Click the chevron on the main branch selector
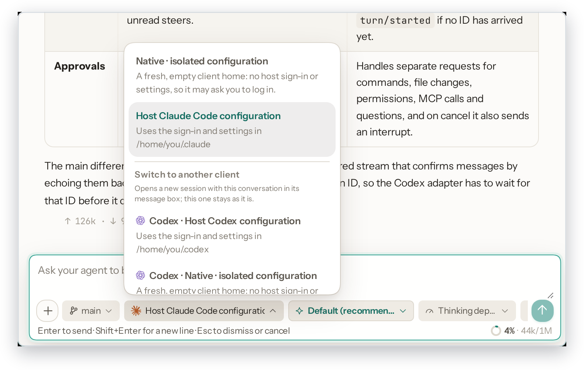This screenshot has width=584, height=370. point(109,311)
